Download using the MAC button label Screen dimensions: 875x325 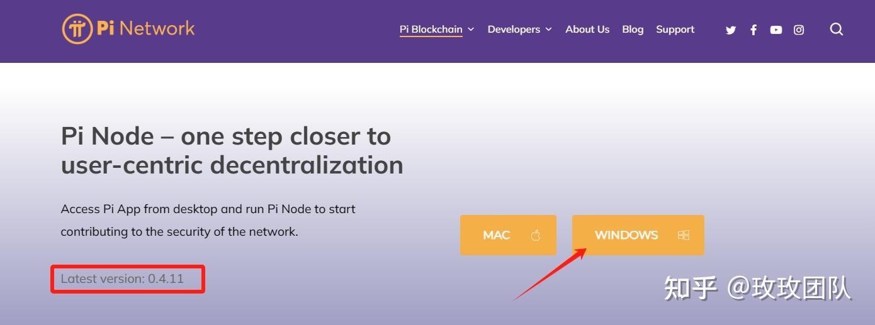tap(496, 235)
